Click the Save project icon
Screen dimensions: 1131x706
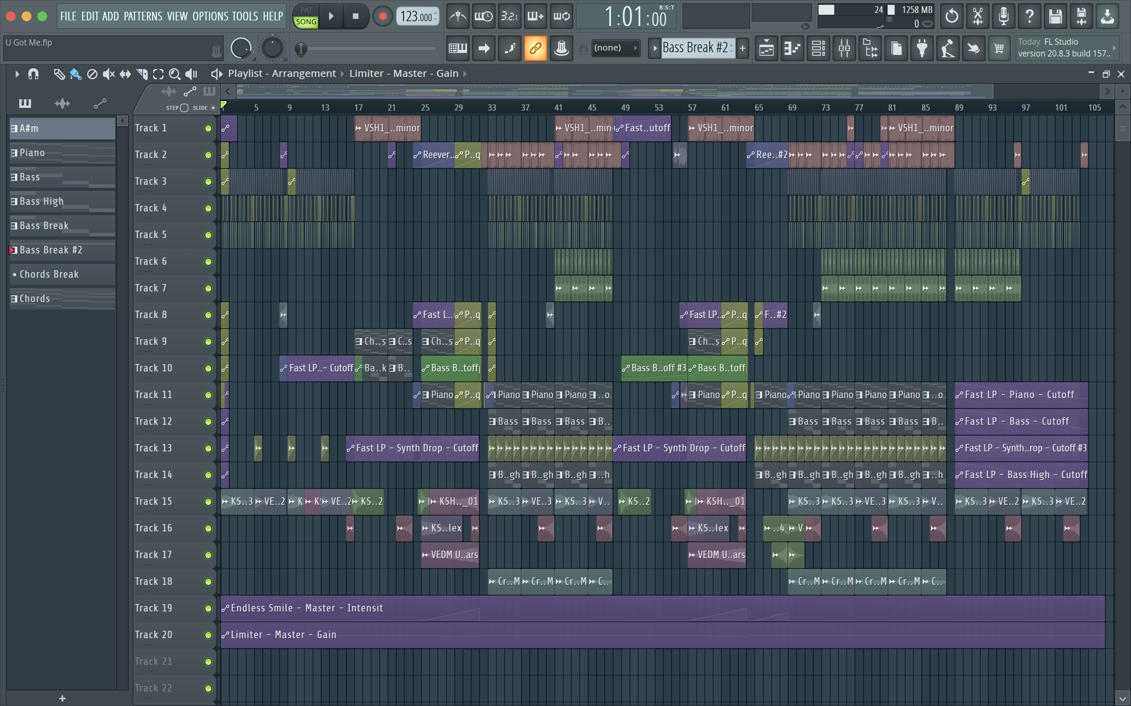point(1055,16)
